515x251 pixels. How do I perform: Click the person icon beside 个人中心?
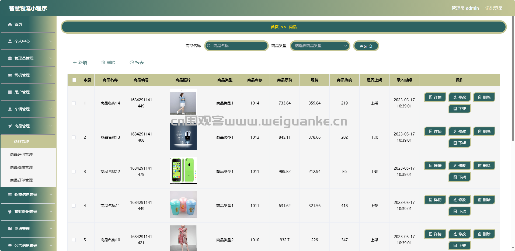(x=10, y=41)
